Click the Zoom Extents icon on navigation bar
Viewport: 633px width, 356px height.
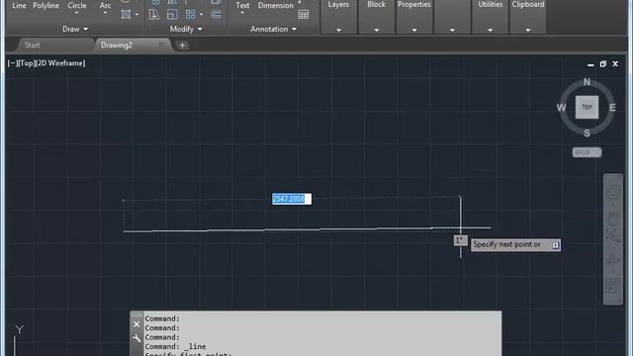pos(613,235)
